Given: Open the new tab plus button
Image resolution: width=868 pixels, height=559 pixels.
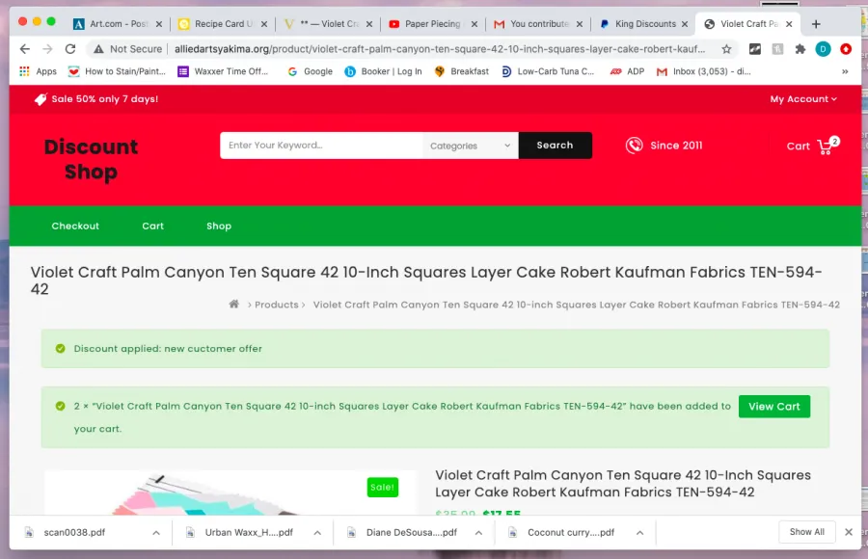Looking at the screenshot, I should 816,24.
